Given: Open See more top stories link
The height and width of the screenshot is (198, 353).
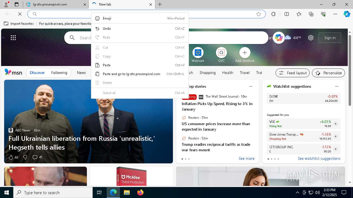Looking at the screenshot, I should (247, 158).
